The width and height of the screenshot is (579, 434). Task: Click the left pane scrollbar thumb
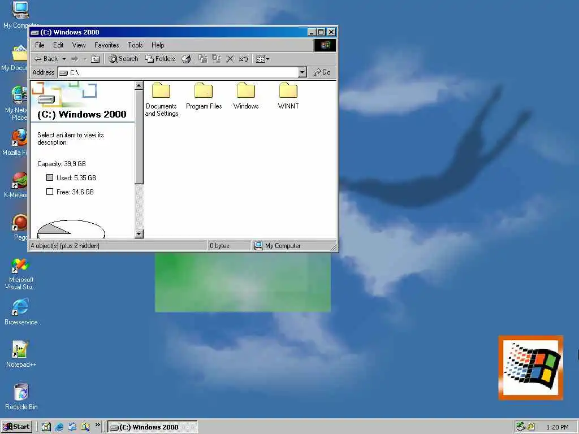pos(139,137)
